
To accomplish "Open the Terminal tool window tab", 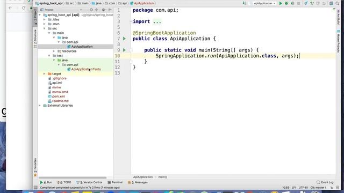I will pyautogui.click(x=115, y=182).
